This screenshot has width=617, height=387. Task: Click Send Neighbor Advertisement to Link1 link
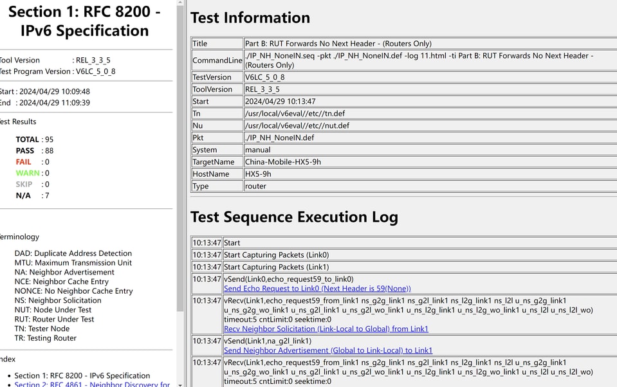tap(327, 350)
